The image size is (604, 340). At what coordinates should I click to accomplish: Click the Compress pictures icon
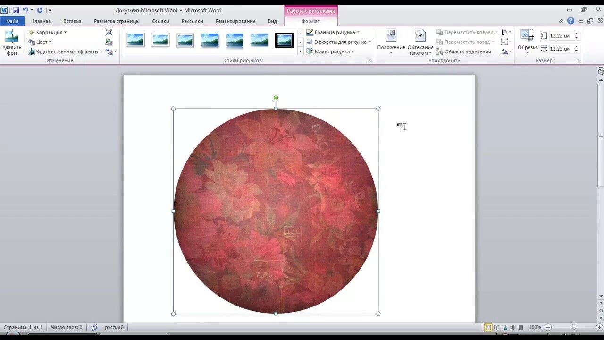click(x=109, y=32)
